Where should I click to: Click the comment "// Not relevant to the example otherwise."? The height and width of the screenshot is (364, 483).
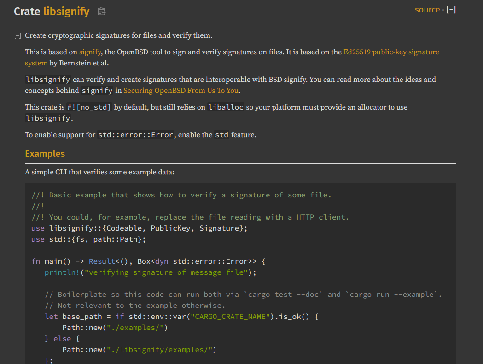[135, 306]
